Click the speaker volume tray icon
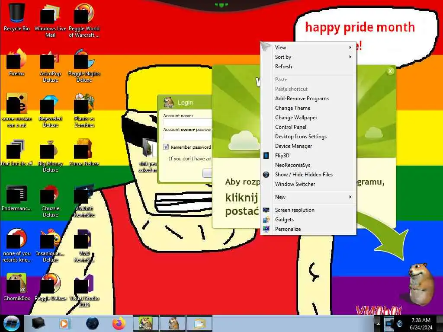443x332 pixels. click(399, 323)
